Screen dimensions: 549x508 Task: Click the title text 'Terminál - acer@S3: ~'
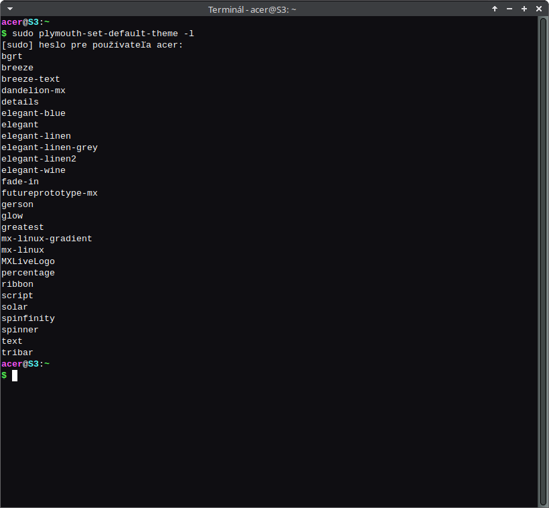point(252,9)
